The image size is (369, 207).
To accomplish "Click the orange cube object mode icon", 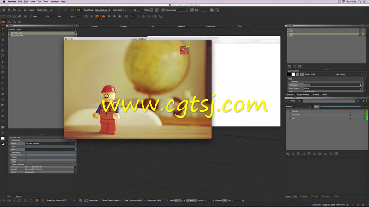I will pyautogui.click(x=78, y=10).
